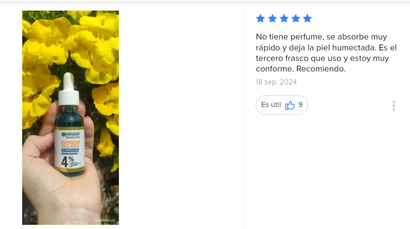Image resolution: width=410 pixels, height=229 pixels.
Task: Open the three-dot review options menu
Action: (394, 106)
